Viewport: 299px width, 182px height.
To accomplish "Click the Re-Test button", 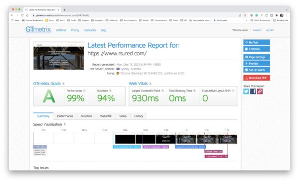I will [x=257, y=42].
